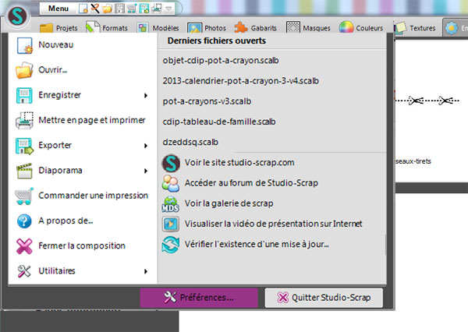
Task: Click the floppy save icon in quick toolbar
Action: pos(119,9)
